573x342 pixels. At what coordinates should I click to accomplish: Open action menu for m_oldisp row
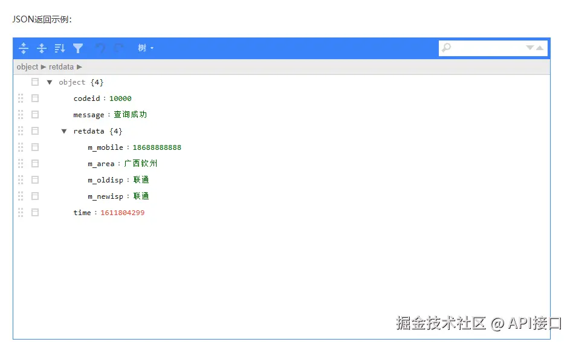pyautogui.click(x=35, y=180)
